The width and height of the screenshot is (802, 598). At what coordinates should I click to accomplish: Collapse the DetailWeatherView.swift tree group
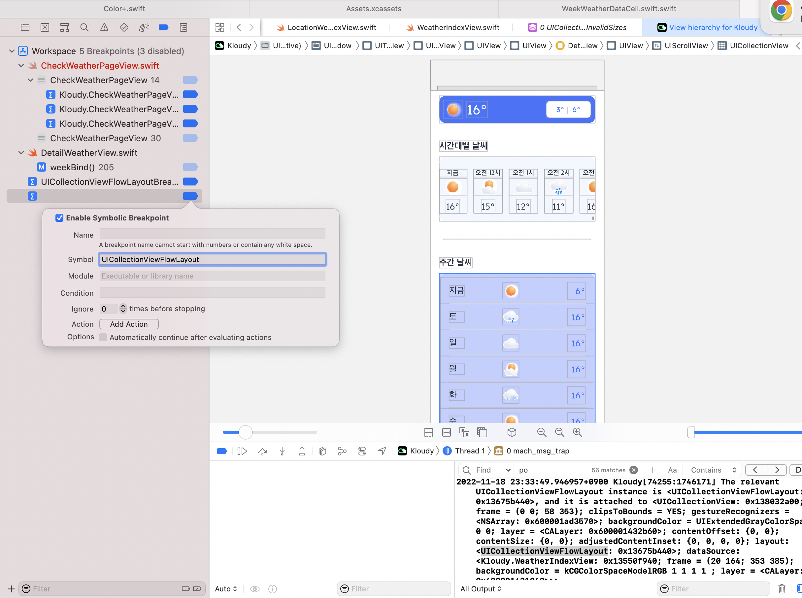[x=21, y=153]
